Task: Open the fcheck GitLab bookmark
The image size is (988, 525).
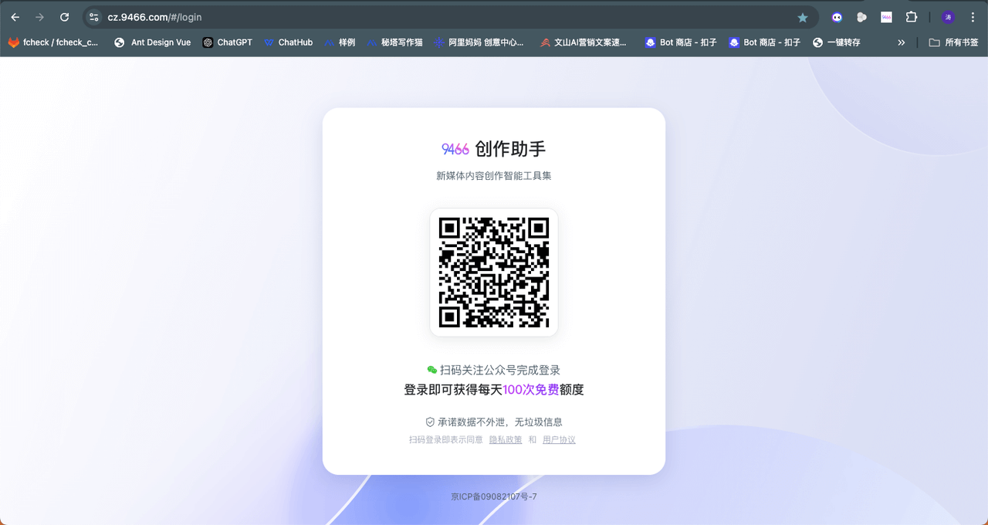Action: (53, 42)
